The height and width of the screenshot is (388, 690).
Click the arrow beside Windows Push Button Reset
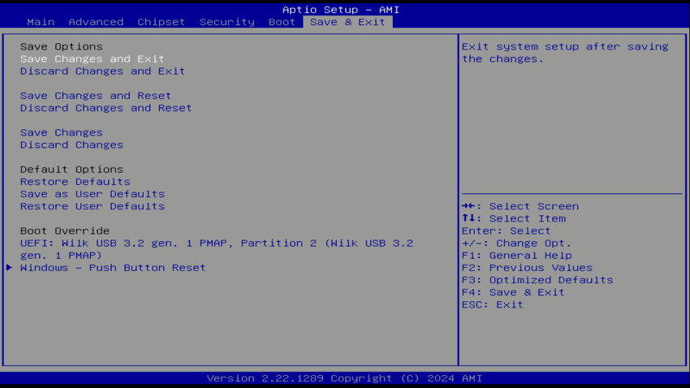(10, 268)
